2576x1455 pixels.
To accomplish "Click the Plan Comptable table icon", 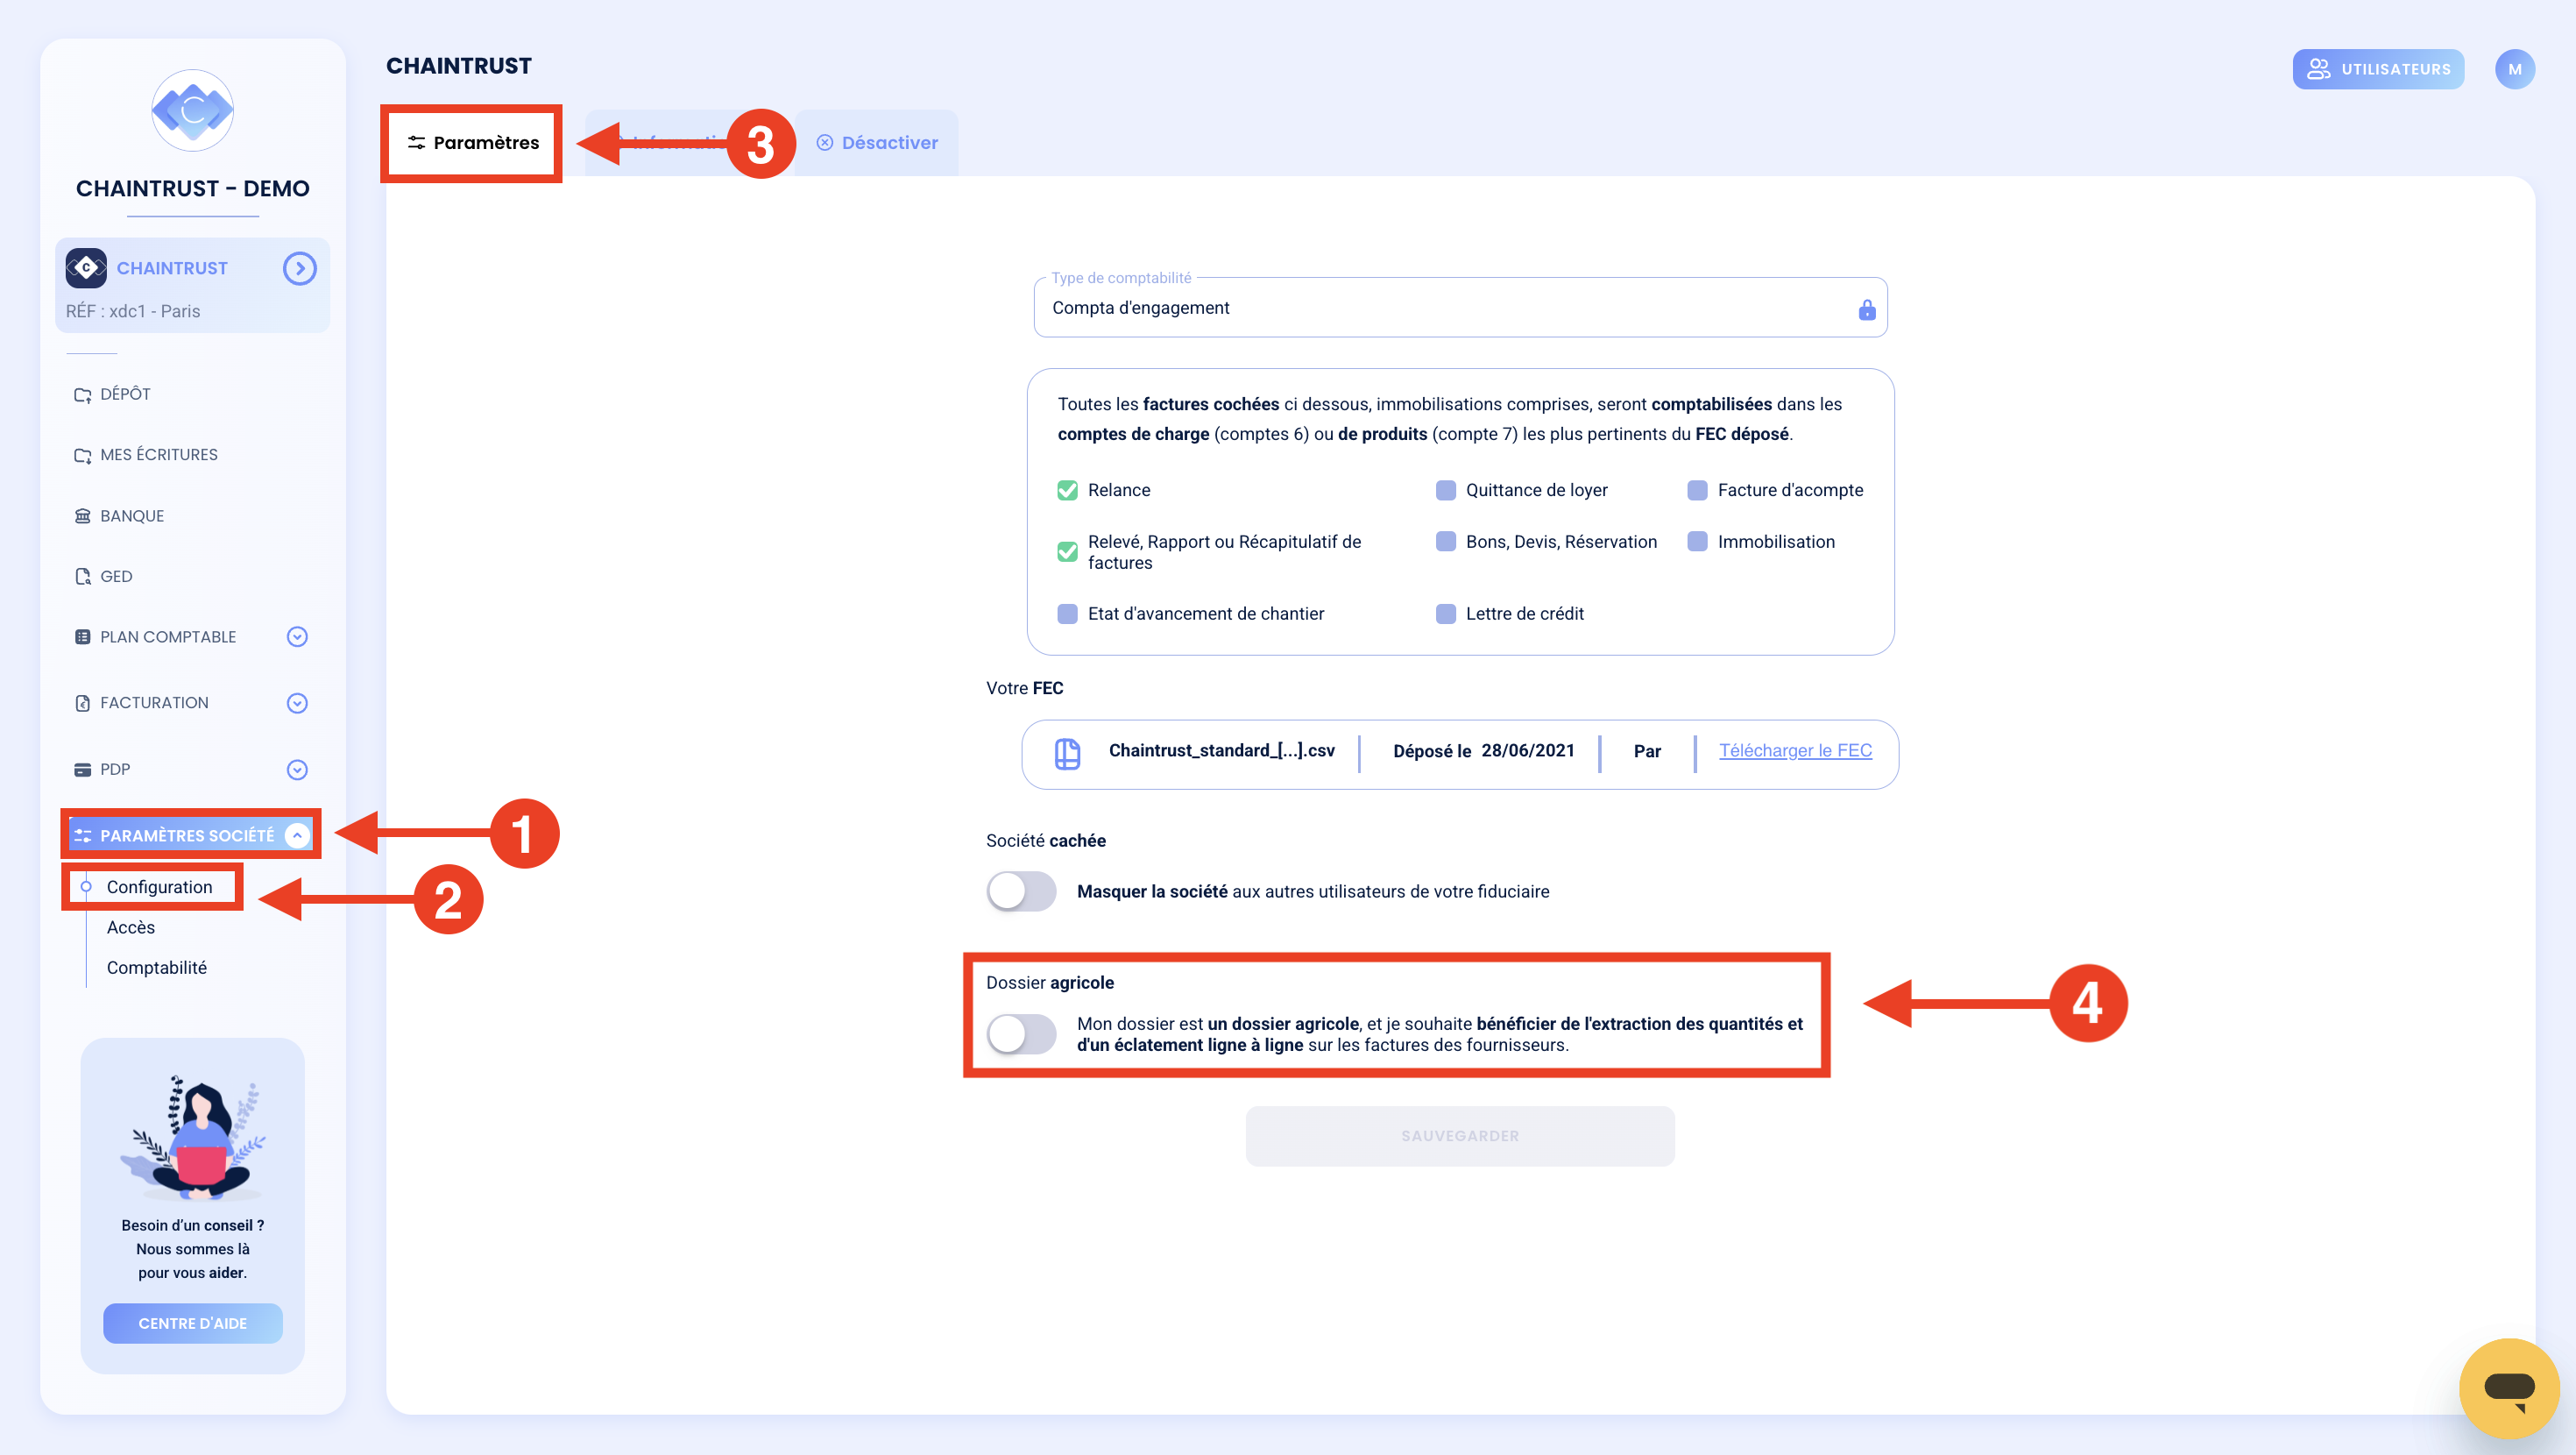I will (83, 637).
